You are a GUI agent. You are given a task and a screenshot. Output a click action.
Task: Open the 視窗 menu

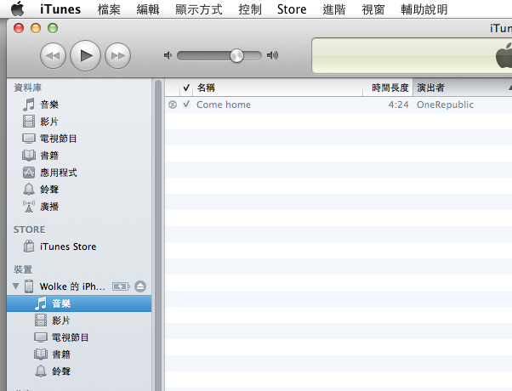pos(373,9)
